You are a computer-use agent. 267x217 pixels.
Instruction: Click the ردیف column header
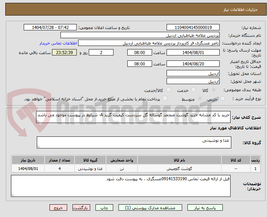pyautogui.click(x=255, y=160)
